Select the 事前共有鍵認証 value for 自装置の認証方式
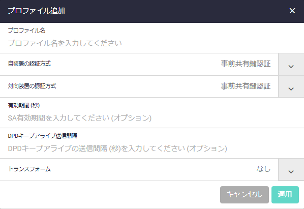 246,64
